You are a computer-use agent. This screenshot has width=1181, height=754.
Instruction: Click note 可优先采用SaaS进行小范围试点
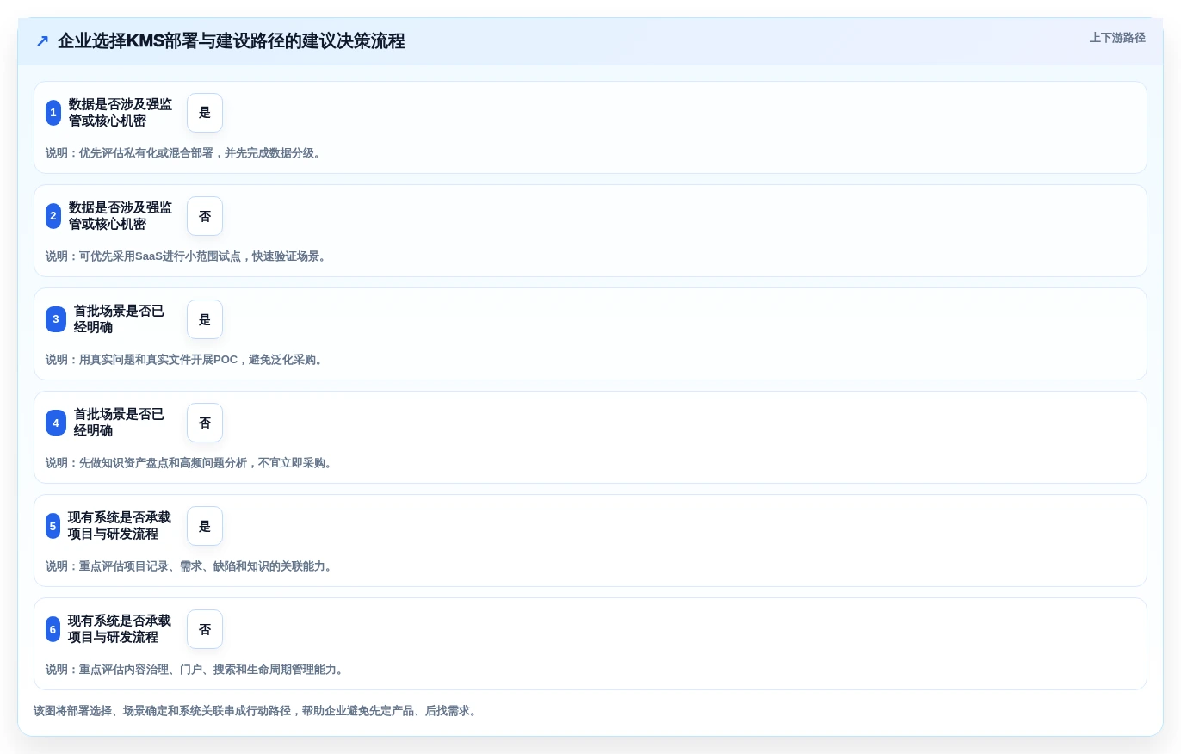[188, 256]
